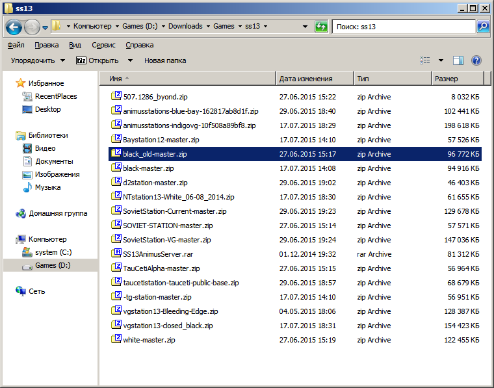Sort by Дата изменения column header
The image size is (494, 388).
pyautogui.click(x=315, y=79)
